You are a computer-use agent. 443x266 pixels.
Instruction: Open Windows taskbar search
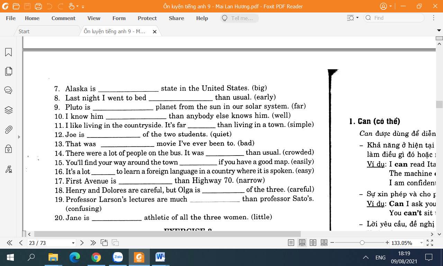click(31, 257)
